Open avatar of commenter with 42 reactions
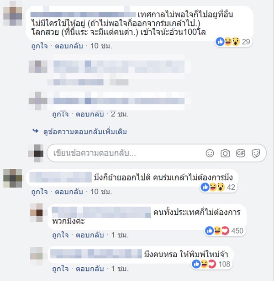 [x=13, y=178]
